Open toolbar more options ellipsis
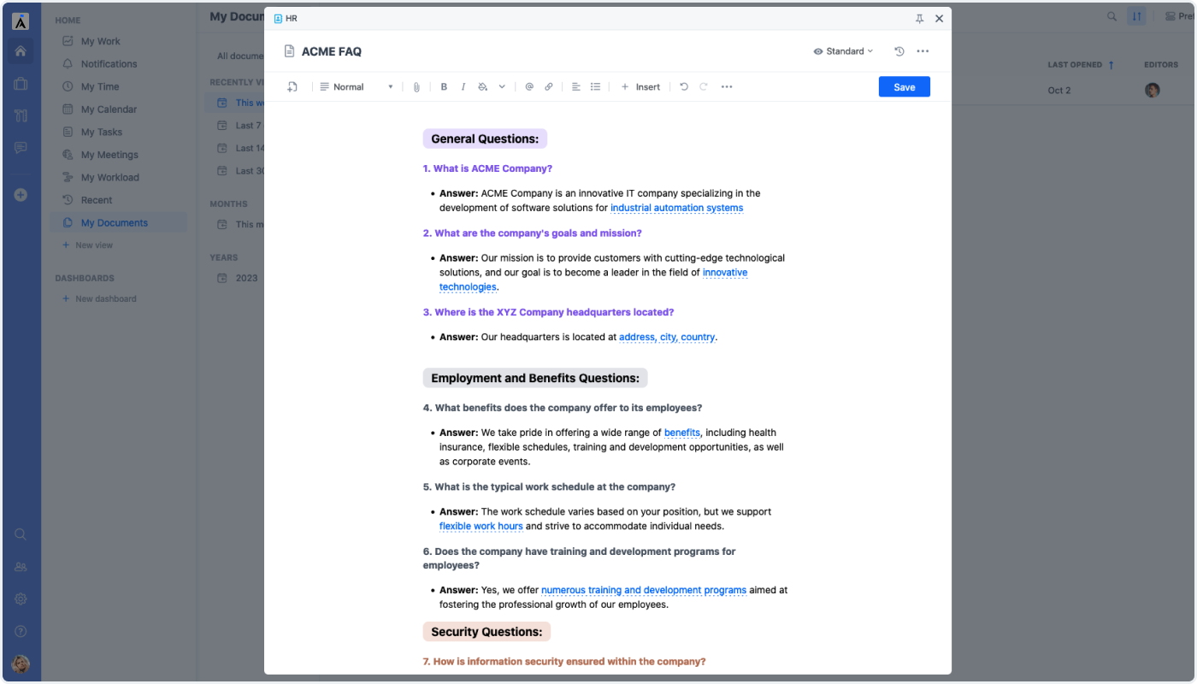The width and height of the screenshot is (1197, 684). coord(727,87)
